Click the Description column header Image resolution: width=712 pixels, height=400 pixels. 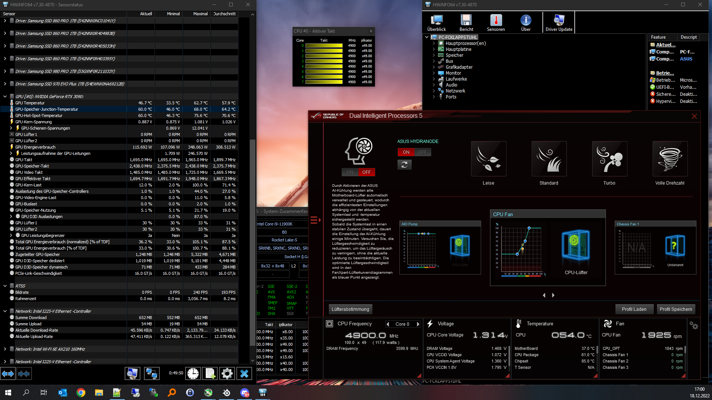pyautogui.click(x=689, y=37)
